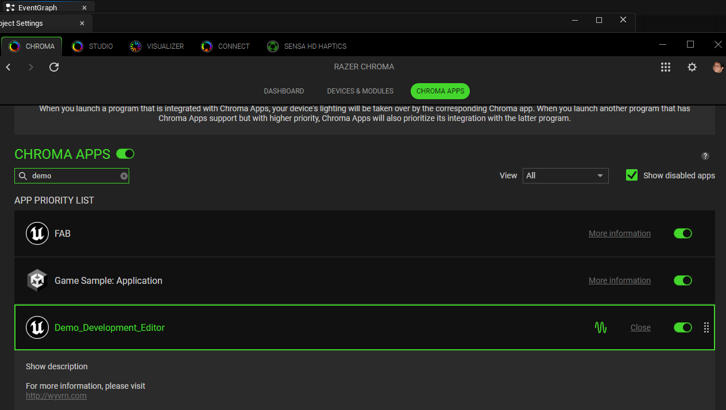Click the refresh icon

click(54, 67)
